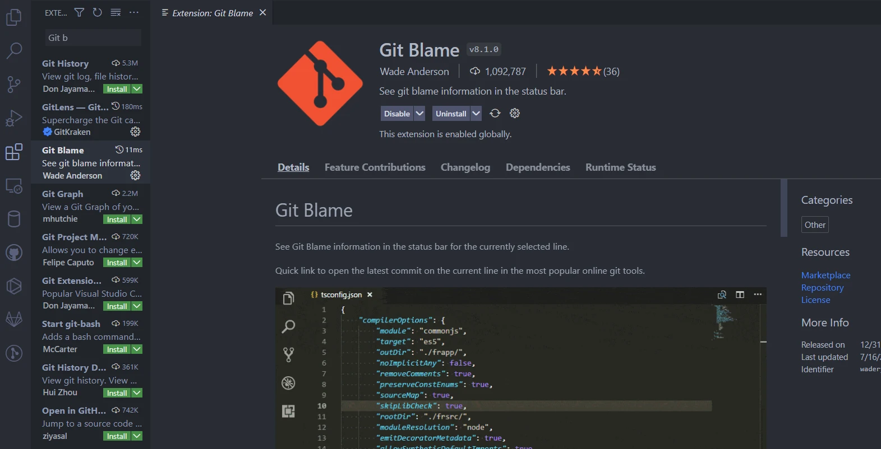Switch to the Changelog tab
Viewport: 881px width, 449px height.
465,167
